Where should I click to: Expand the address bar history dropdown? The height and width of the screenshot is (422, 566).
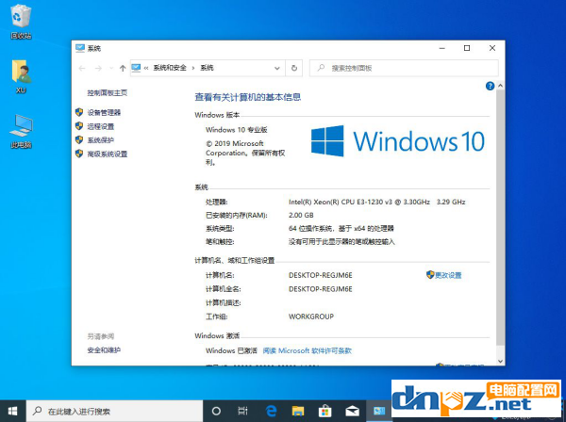click(276, 68)
